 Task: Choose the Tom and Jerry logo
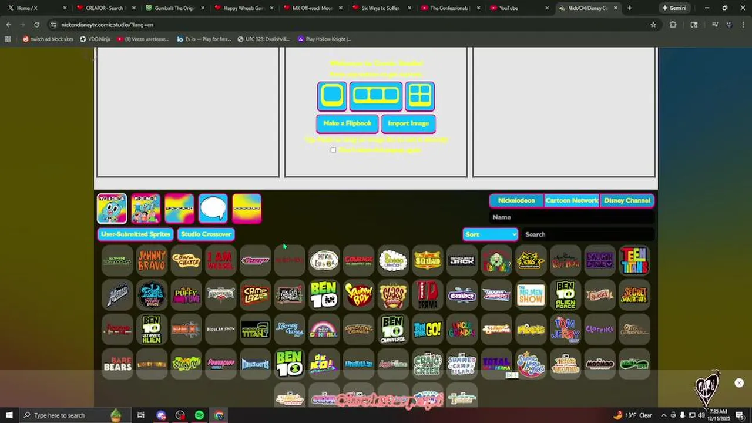pyautogui.click(x=565, y=329)
